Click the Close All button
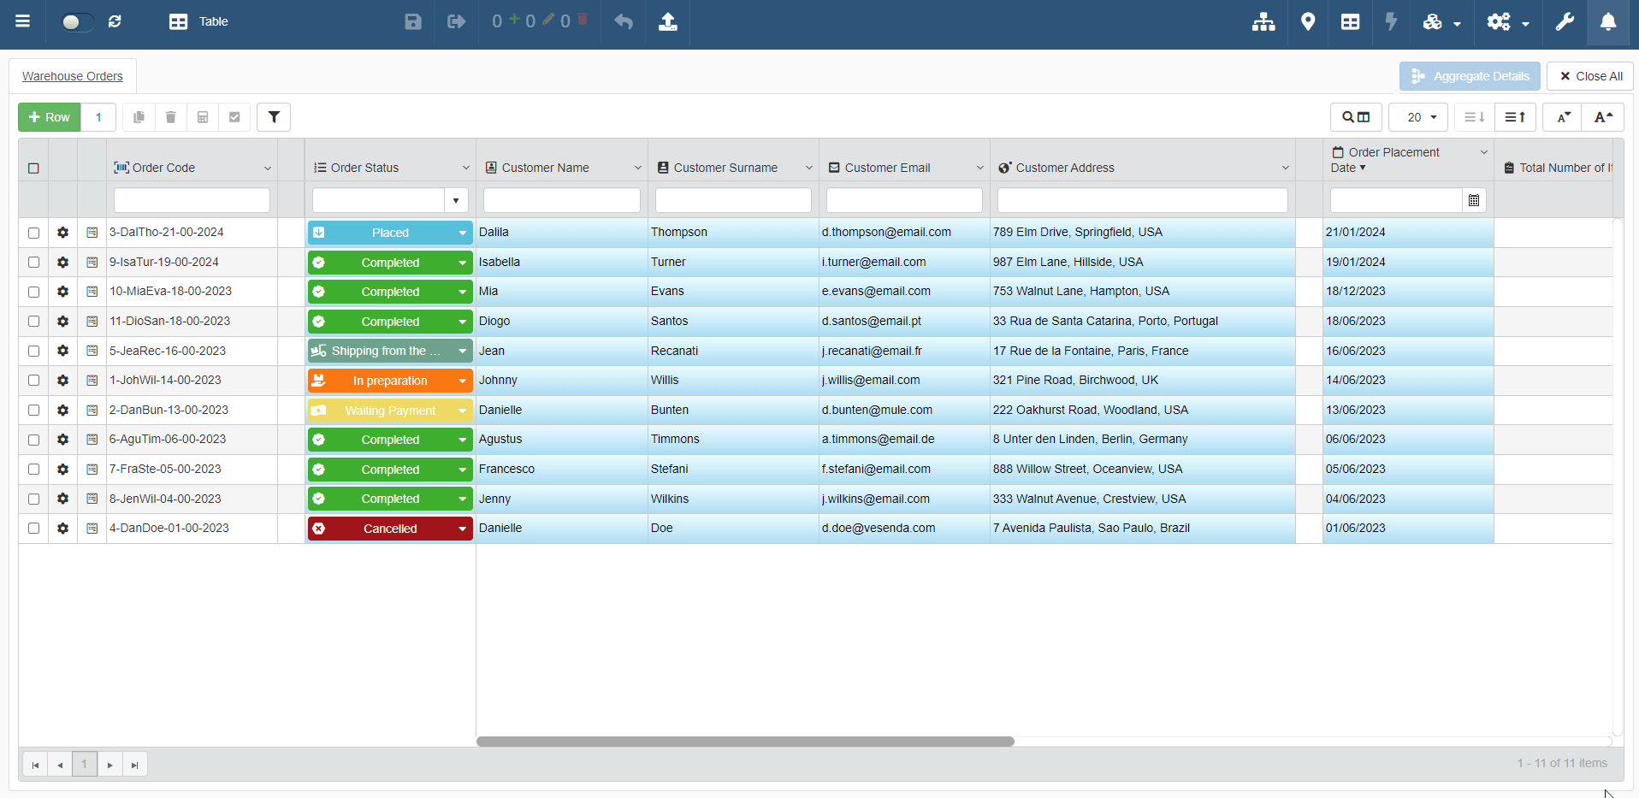This screenshot has width=1639, height=798. click(x=1589, y=76)
